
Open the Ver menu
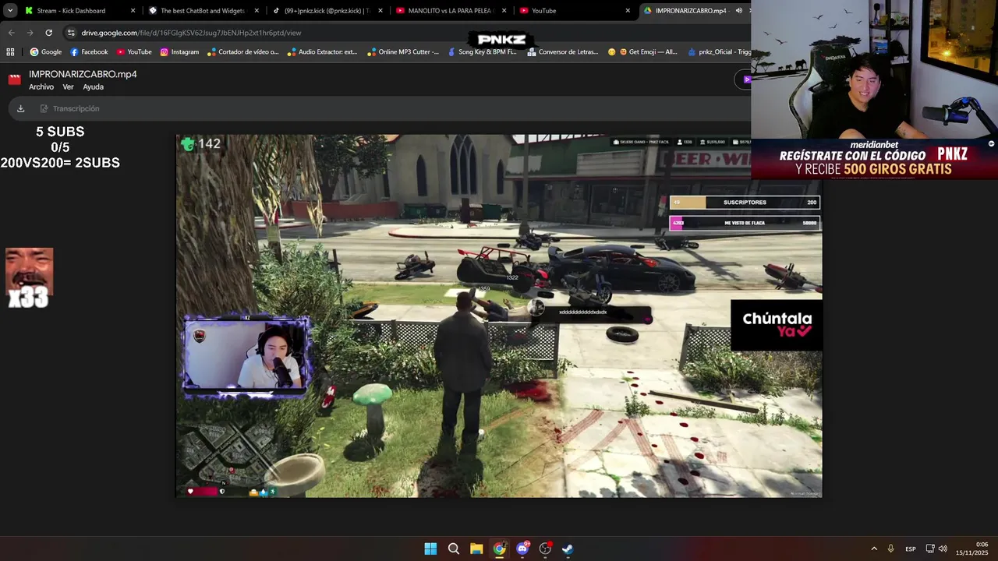click(x=68, y=87)
